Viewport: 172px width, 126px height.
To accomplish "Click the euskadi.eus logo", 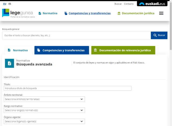I will coord(152,4).
